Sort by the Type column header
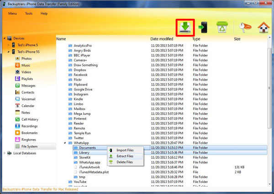The height and width of the screenshot is (194, 274). (196, 39)
